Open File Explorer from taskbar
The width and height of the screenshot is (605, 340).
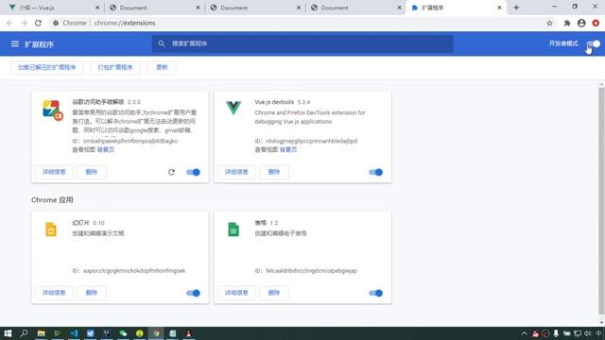pos(41,333)
